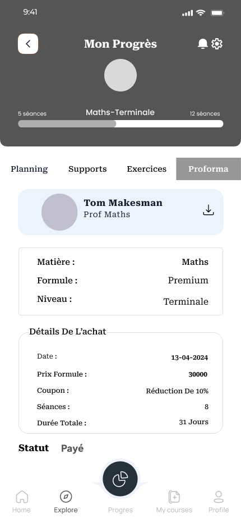Screen dimensions: 241x523
Task: Open the Profile icon in navigation
Action: [x=219, y=497]
